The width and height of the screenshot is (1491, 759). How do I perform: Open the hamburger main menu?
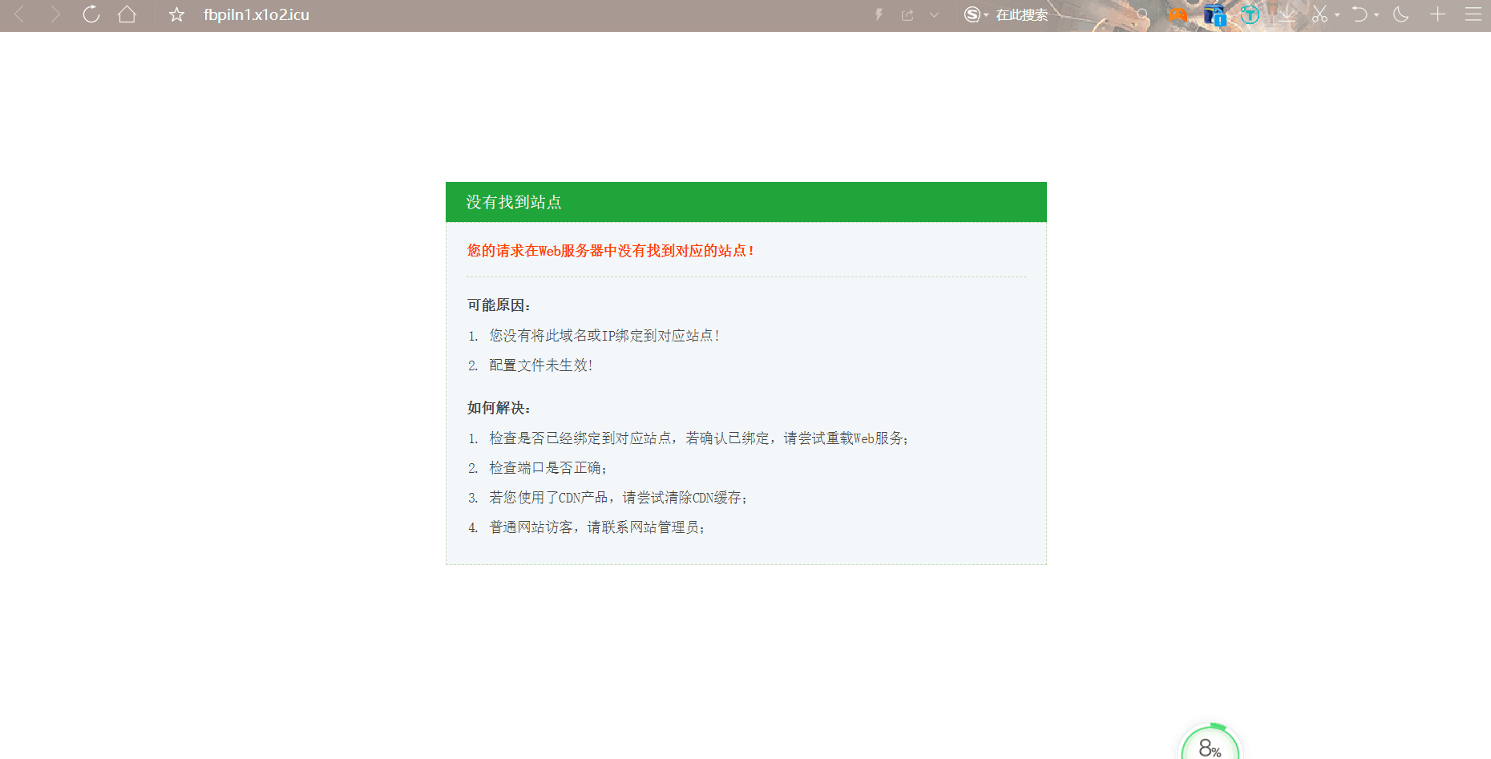pos(1473,14)
